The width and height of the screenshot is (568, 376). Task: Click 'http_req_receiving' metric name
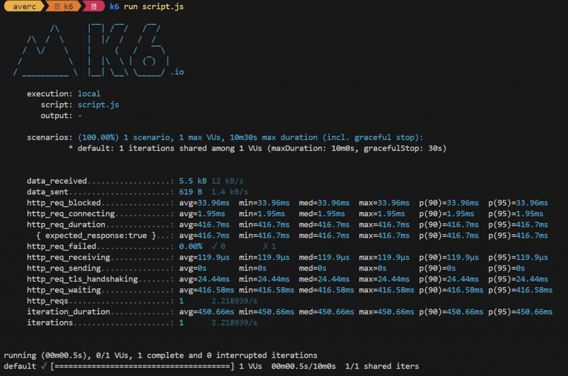point(68,257)
